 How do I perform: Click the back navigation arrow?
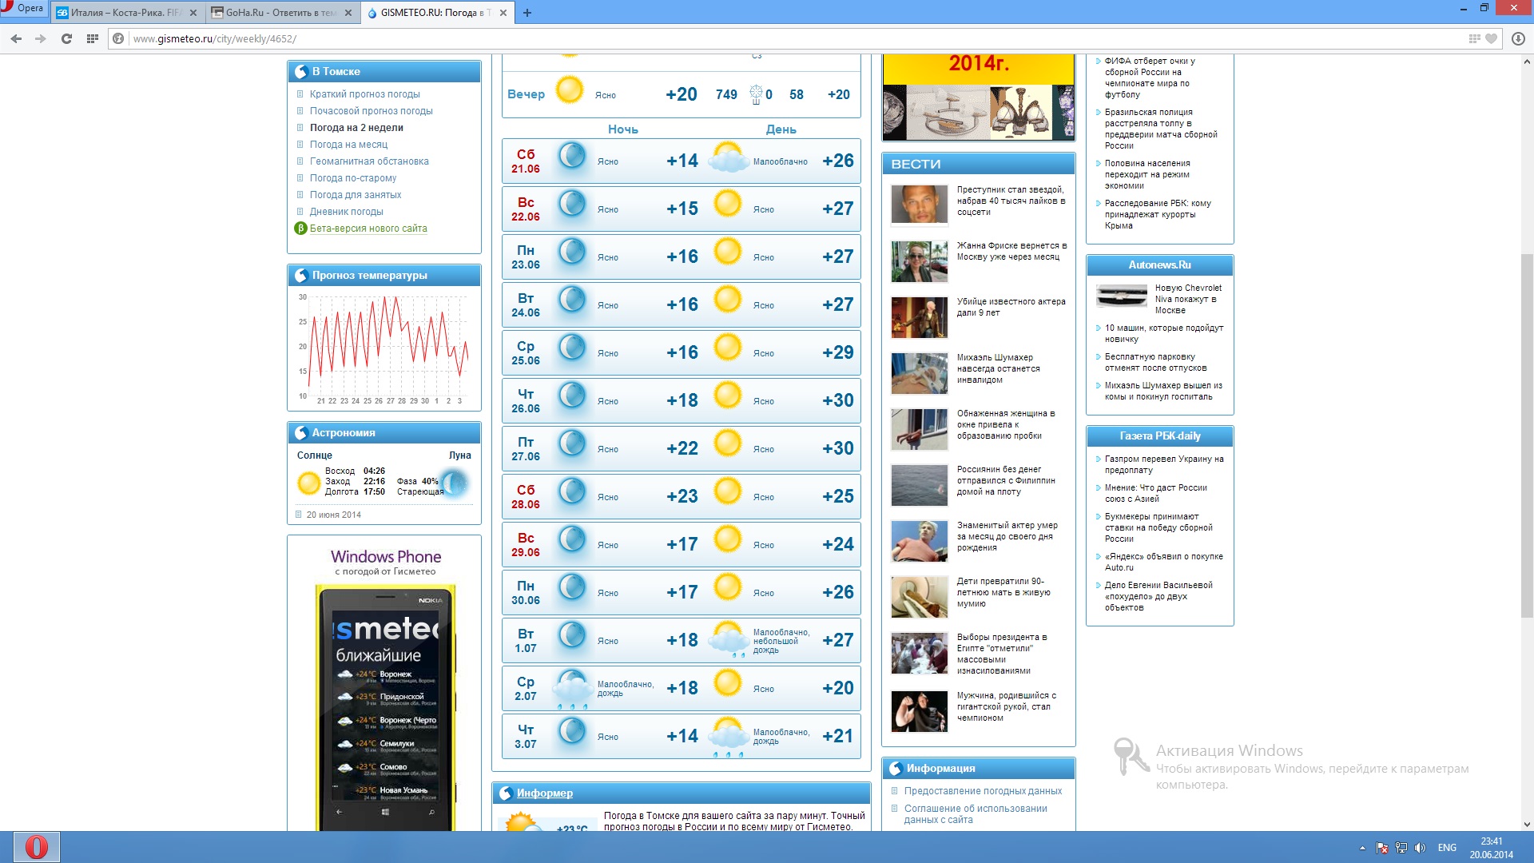16,38
